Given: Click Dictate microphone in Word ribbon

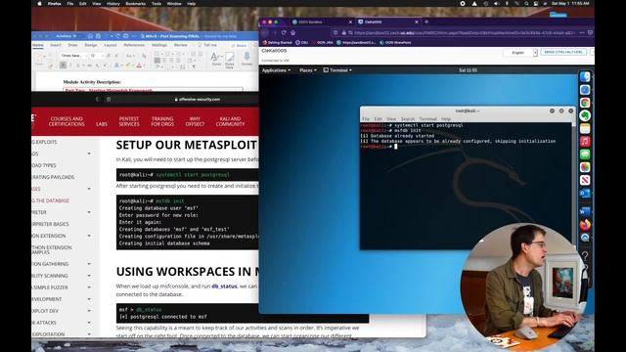Looking at the screenshot, I should tap(246, 59).
